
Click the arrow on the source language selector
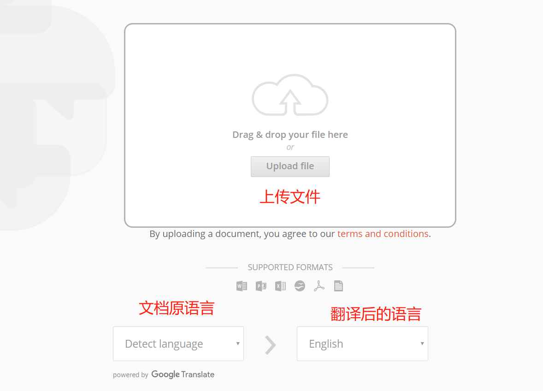tap(238, 344)
